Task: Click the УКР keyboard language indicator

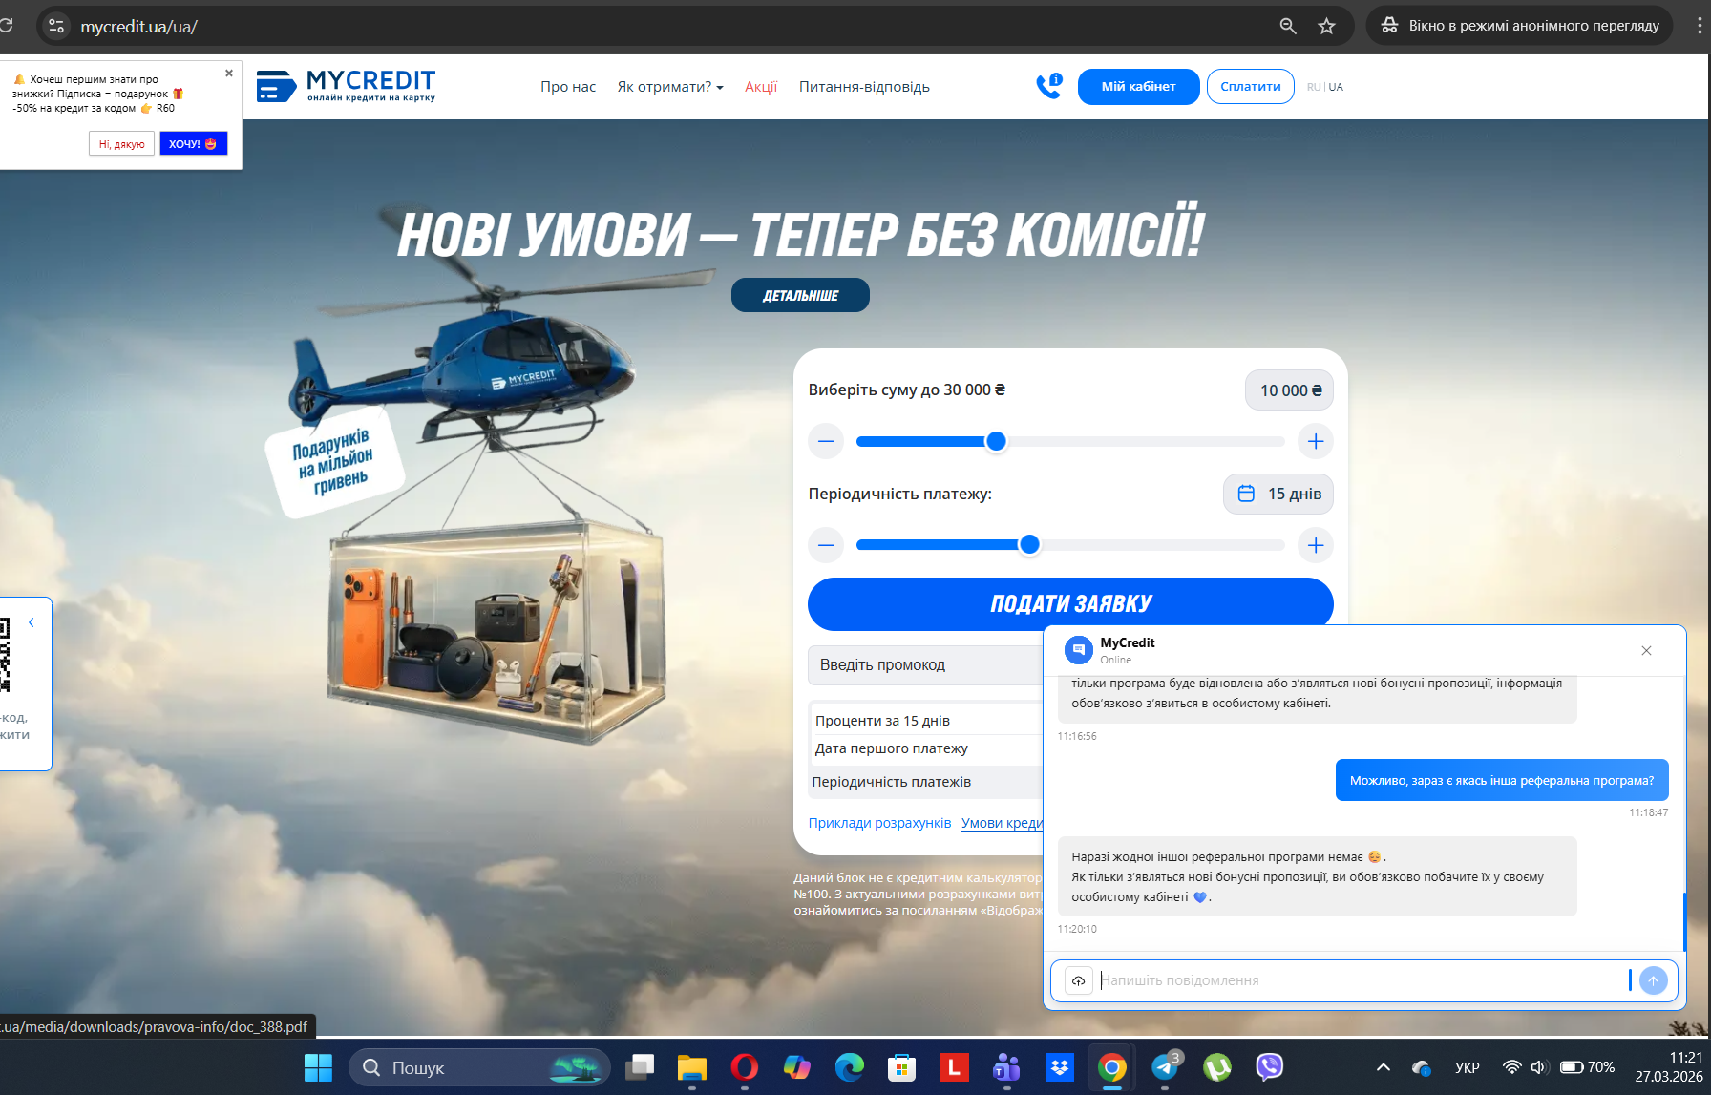Action: [x=1468, y=1067]
